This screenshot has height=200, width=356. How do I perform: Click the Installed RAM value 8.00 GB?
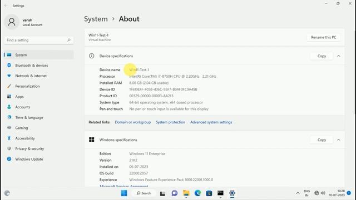pos(149,83)
